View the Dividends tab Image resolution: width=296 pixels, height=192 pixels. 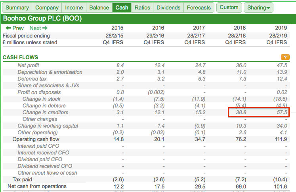click(168, 8)
